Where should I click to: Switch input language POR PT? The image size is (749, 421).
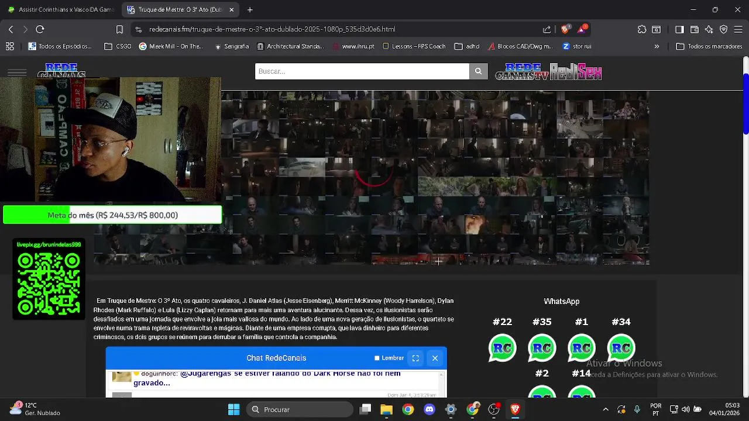point(656,409)
